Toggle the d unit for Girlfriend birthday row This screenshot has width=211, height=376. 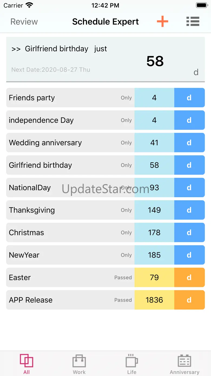189,165
